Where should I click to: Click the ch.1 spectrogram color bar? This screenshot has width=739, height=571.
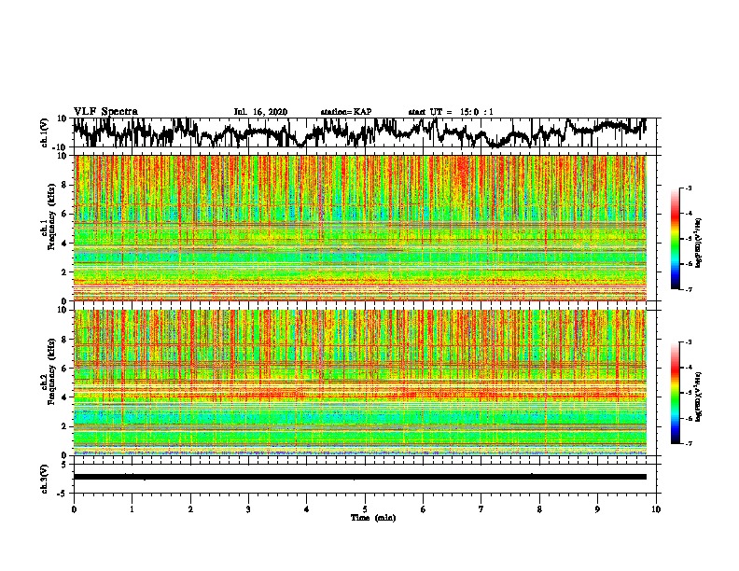[675, 239]
